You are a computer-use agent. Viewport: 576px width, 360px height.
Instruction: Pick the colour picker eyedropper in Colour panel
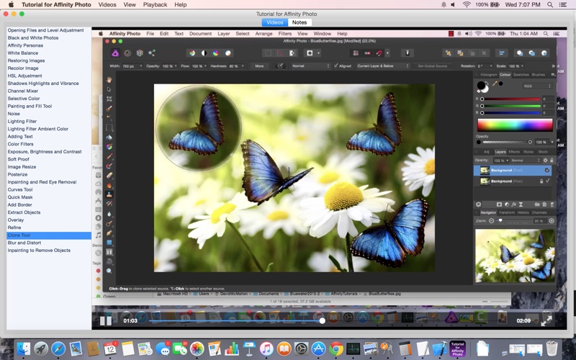pyautogui.click(x=495, y=84)
